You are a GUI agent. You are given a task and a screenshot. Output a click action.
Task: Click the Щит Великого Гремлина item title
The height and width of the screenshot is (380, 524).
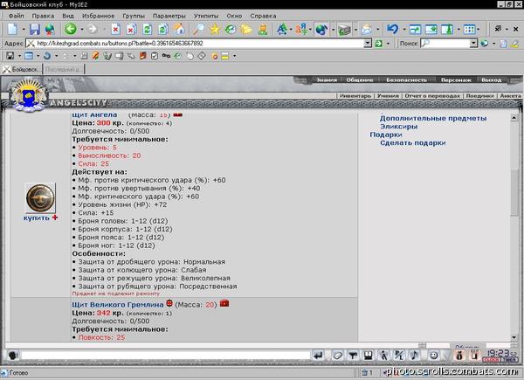[118, 305]
